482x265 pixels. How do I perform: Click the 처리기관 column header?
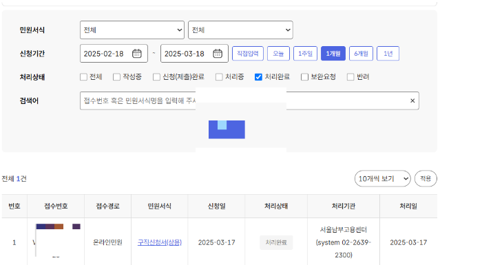(x=344, y=206)
